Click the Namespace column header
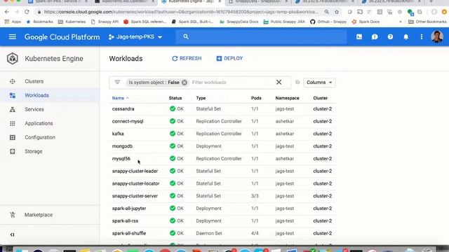Image resolution: width=449 pixels, height=252 pixels. tap(287, 98)
